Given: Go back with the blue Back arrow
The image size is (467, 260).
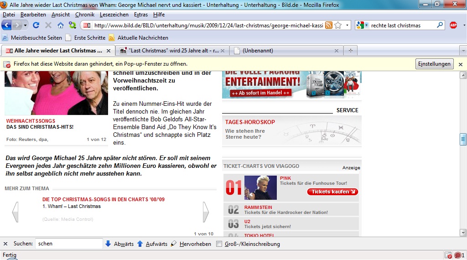Looking at the screenshot, I should 6,25.
